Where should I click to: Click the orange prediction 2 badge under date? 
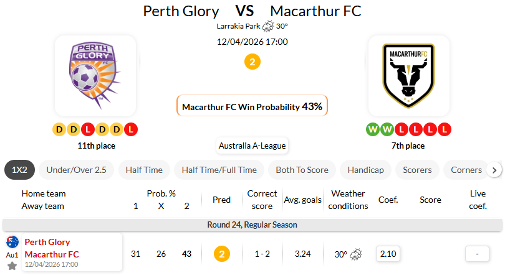coord(252,62)
